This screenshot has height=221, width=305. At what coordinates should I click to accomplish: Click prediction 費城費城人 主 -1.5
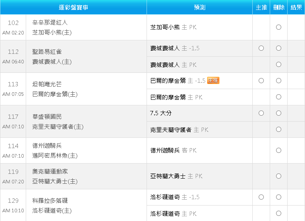pyautogui.click(x=175, y=48)
